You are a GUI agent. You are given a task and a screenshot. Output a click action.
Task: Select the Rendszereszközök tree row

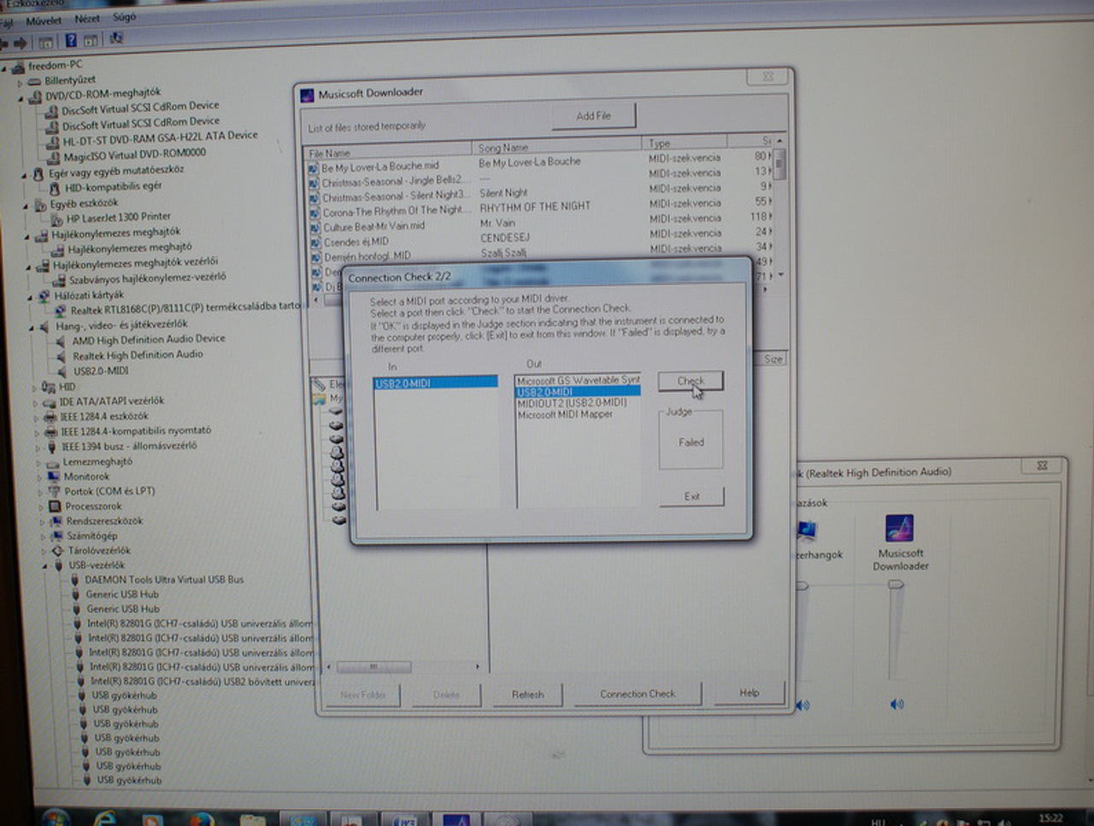pos(104,521)
